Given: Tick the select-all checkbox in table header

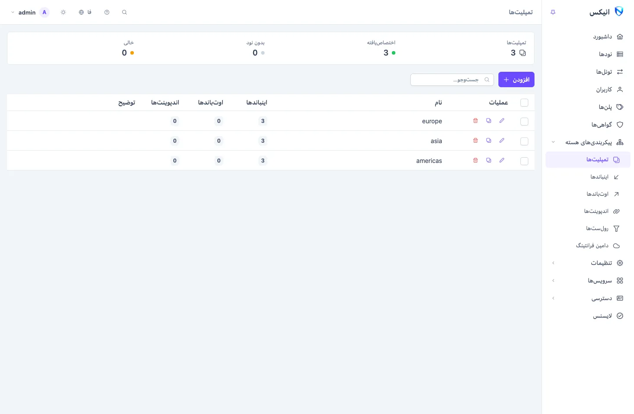Looking at the screenshot, I should click(x=524, y=103).
